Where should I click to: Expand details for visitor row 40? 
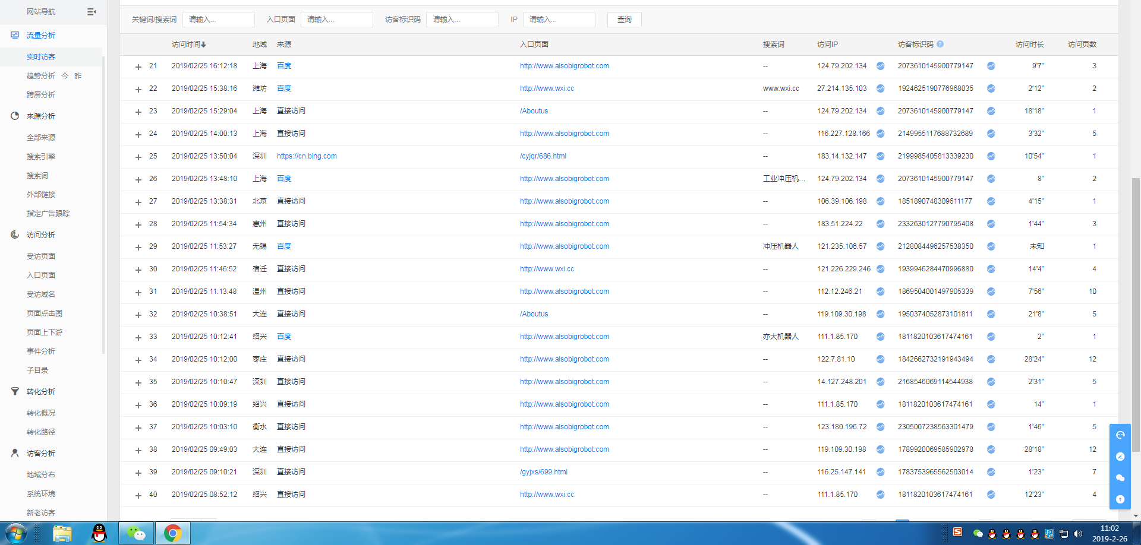pos(138,495)
